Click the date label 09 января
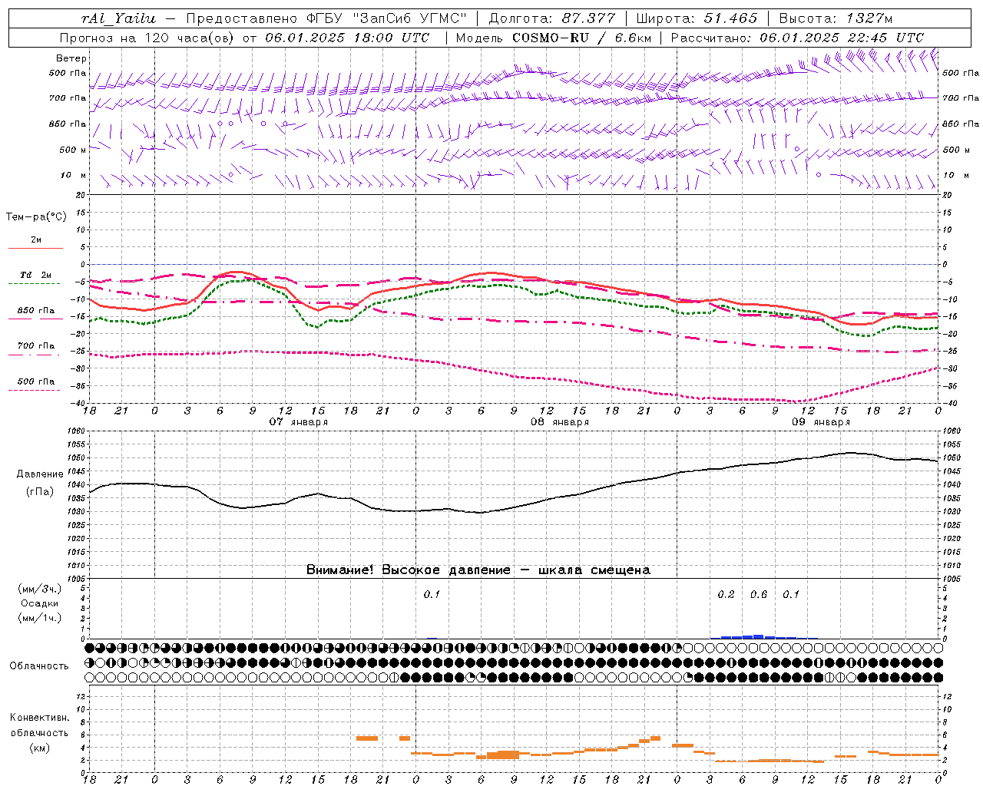 coord(821,422)
